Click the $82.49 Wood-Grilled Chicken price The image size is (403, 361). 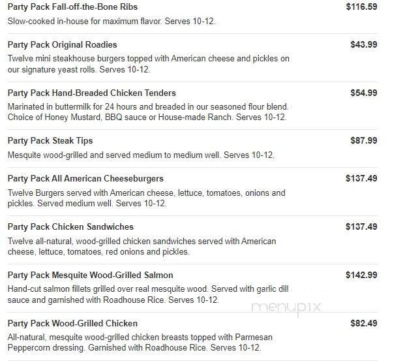[364, 324]
